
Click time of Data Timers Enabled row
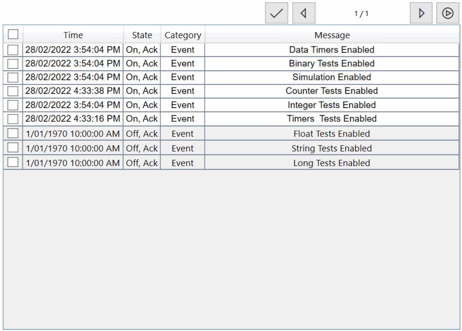[x=73, y=50]
